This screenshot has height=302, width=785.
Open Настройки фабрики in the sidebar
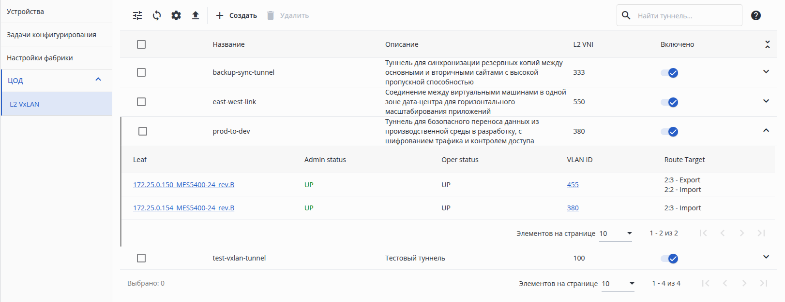coord(40,58)
